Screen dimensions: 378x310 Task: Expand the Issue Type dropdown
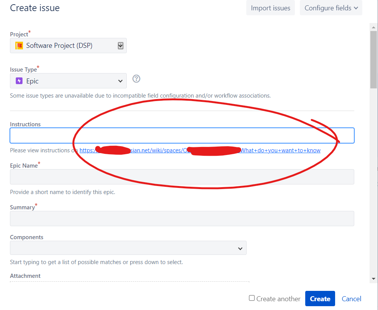tap(68, 81)
